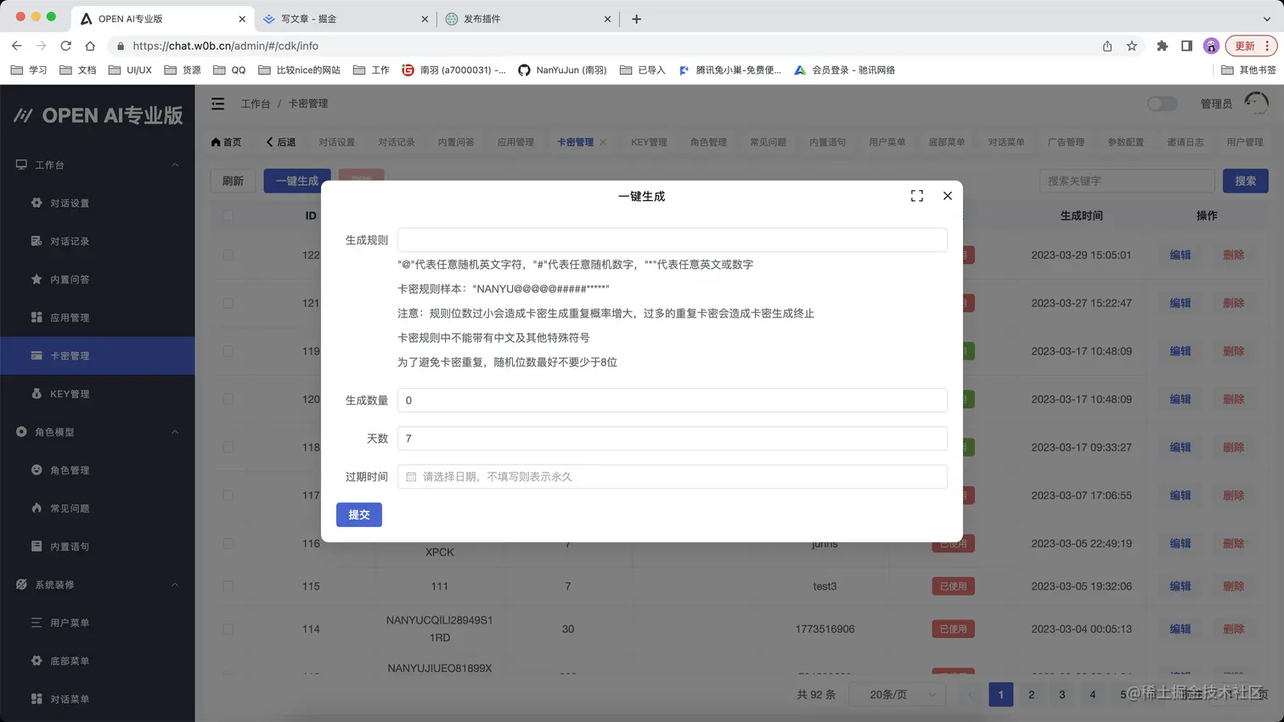Image resolution: width=1284 pixels, height=722 pixels.
Task: Check the checkbox for row ID 114
Action: tap(227, 629)
